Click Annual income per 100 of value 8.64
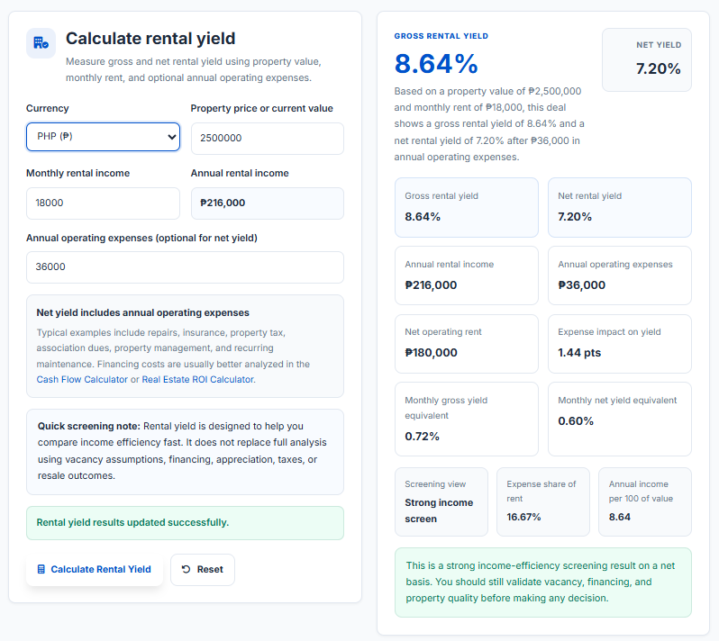The height and width of the screenshot is (641, 719). coord(645,501)
